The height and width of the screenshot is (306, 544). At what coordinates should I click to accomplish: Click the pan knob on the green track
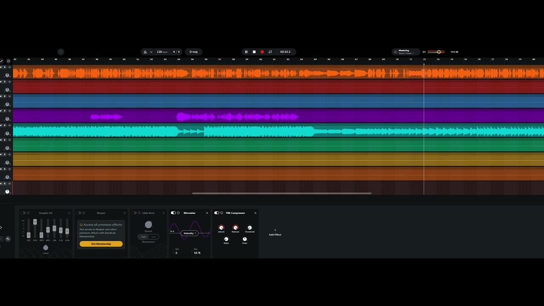tap(7, 148)
